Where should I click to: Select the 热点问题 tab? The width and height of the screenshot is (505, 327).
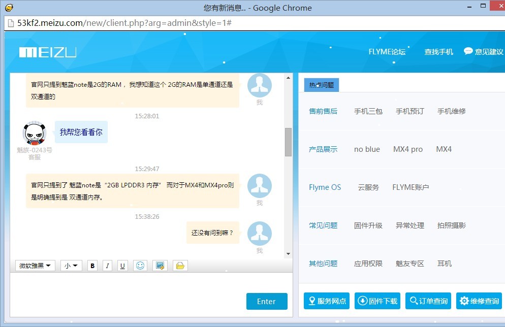pos(322,85)
